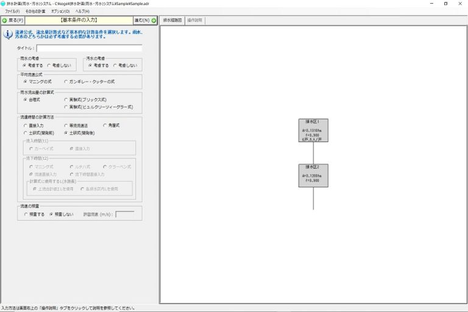Screen dimensions: 468x312
Task: Select 実験式(ブリックス式) for rainfall runoff
Action: point(67,99)
